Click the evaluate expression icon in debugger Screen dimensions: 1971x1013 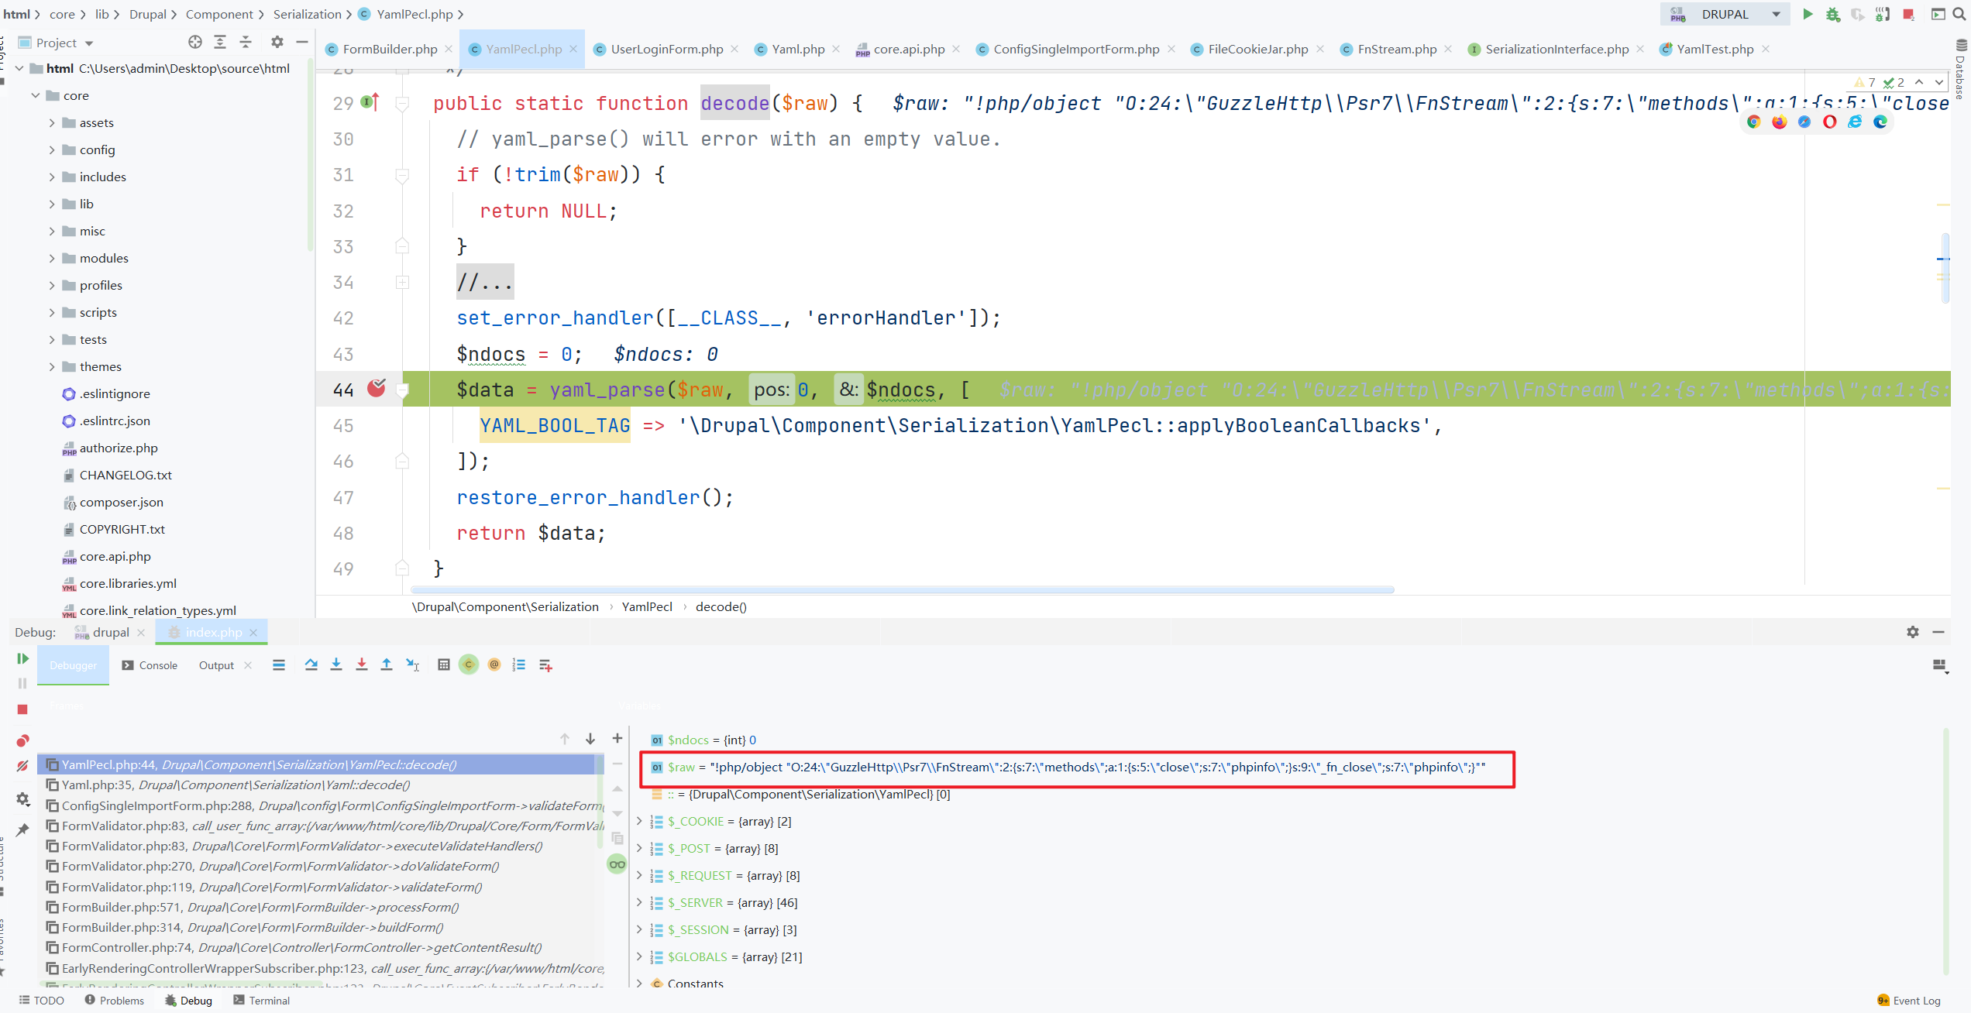click(443, 664)
